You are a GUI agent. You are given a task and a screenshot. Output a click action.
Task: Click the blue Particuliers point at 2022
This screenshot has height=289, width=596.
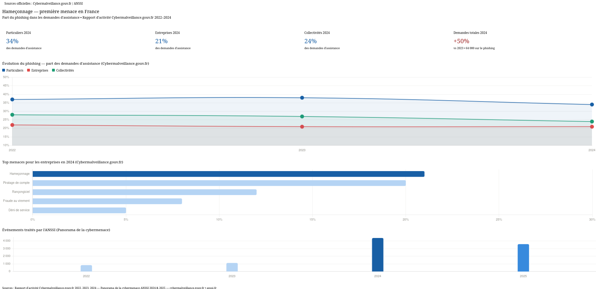[12, 100]
